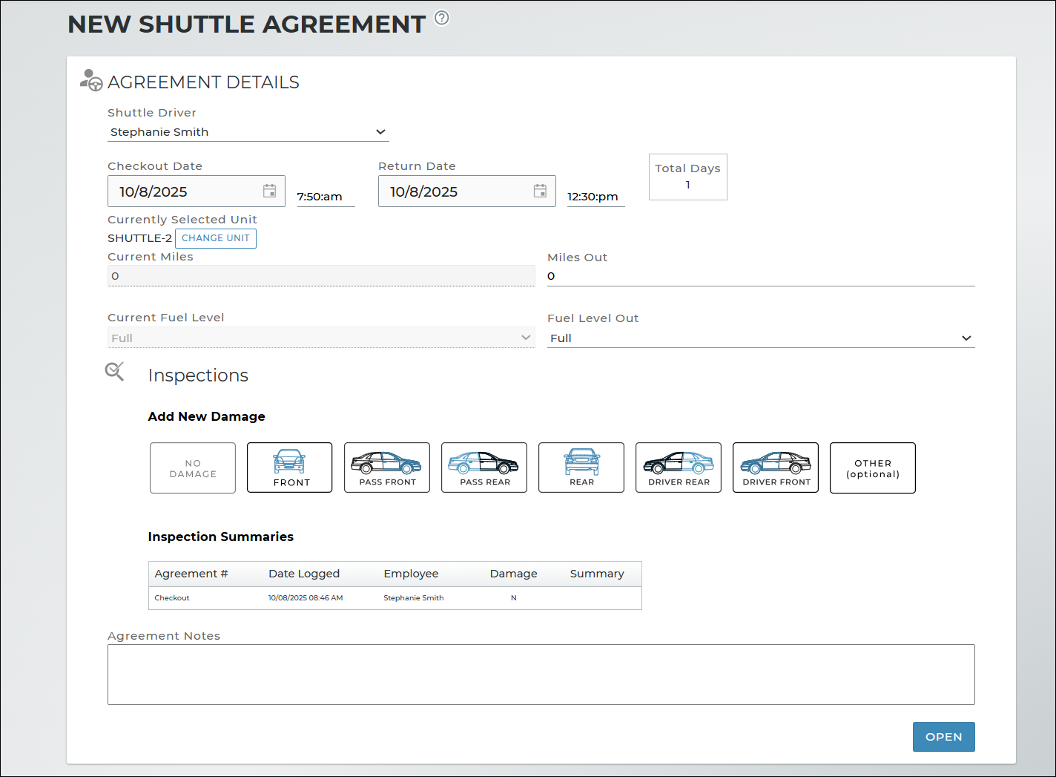Select the Rear damage view
The width and height of the screenshot is (1056, 777).
tap(581, 468)
